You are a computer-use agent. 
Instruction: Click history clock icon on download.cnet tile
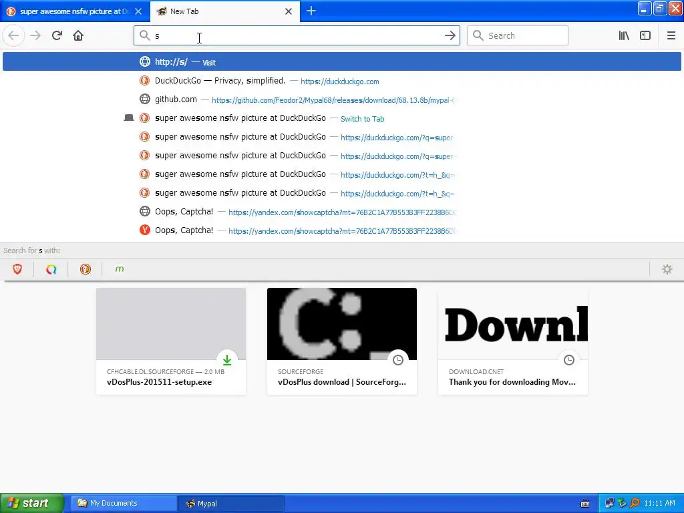point(569,360)
